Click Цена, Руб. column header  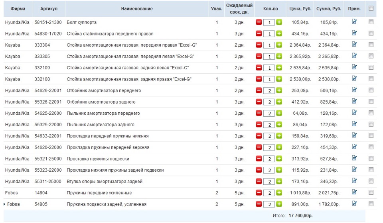pyautogui.click(x=300, y=8)
